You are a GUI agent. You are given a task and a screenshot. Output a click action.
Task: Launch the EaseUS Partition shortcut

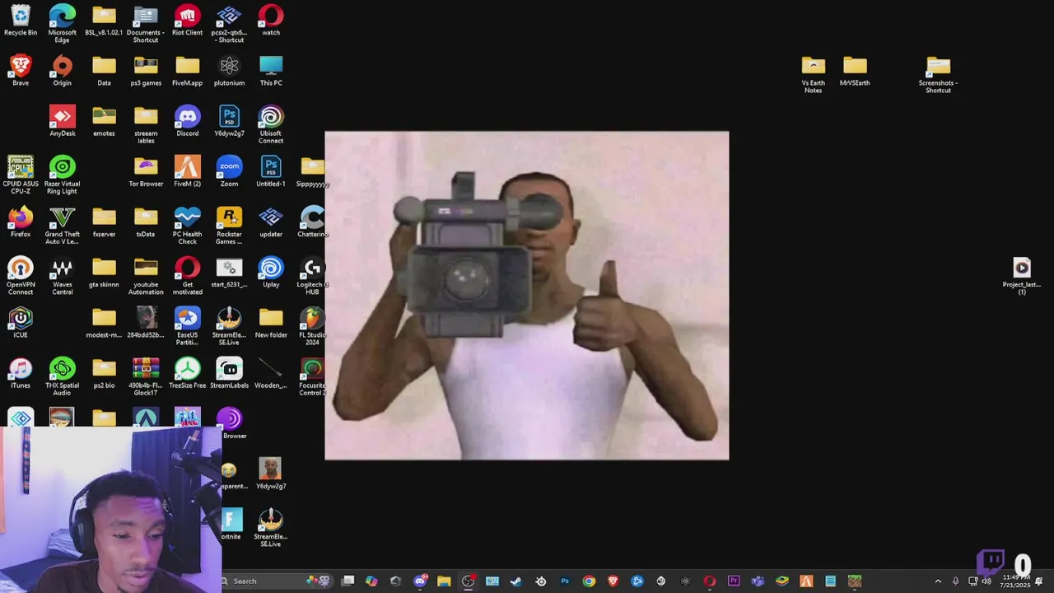click(x=187, y=325)
